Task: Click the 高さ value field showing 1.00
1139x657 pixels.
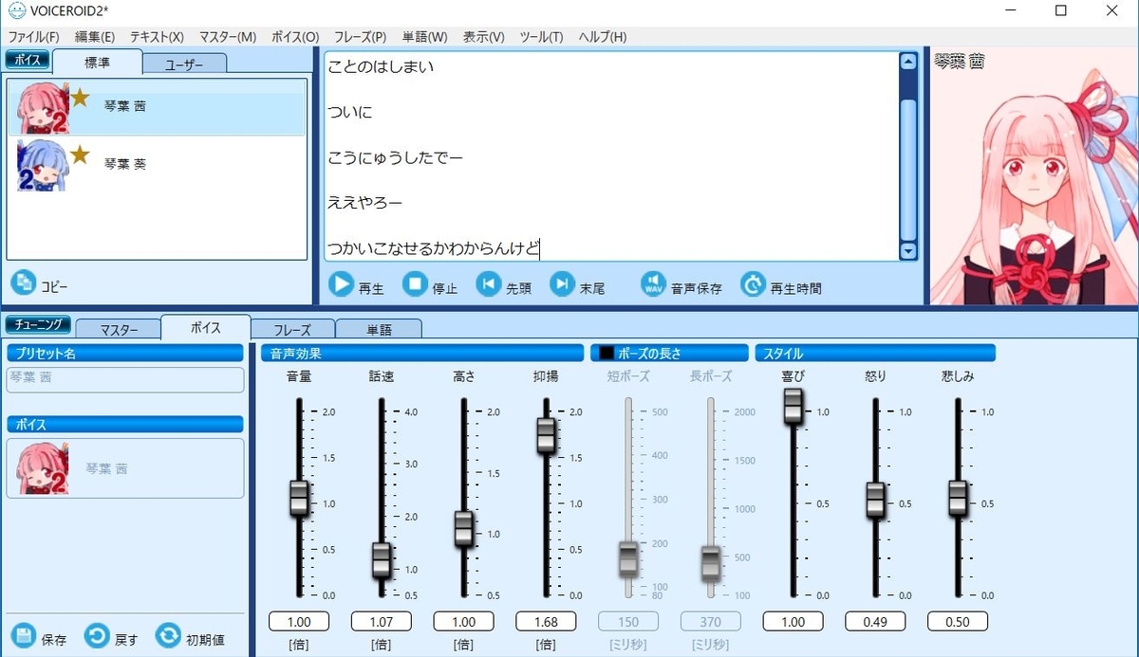Action: click(464, 622)
